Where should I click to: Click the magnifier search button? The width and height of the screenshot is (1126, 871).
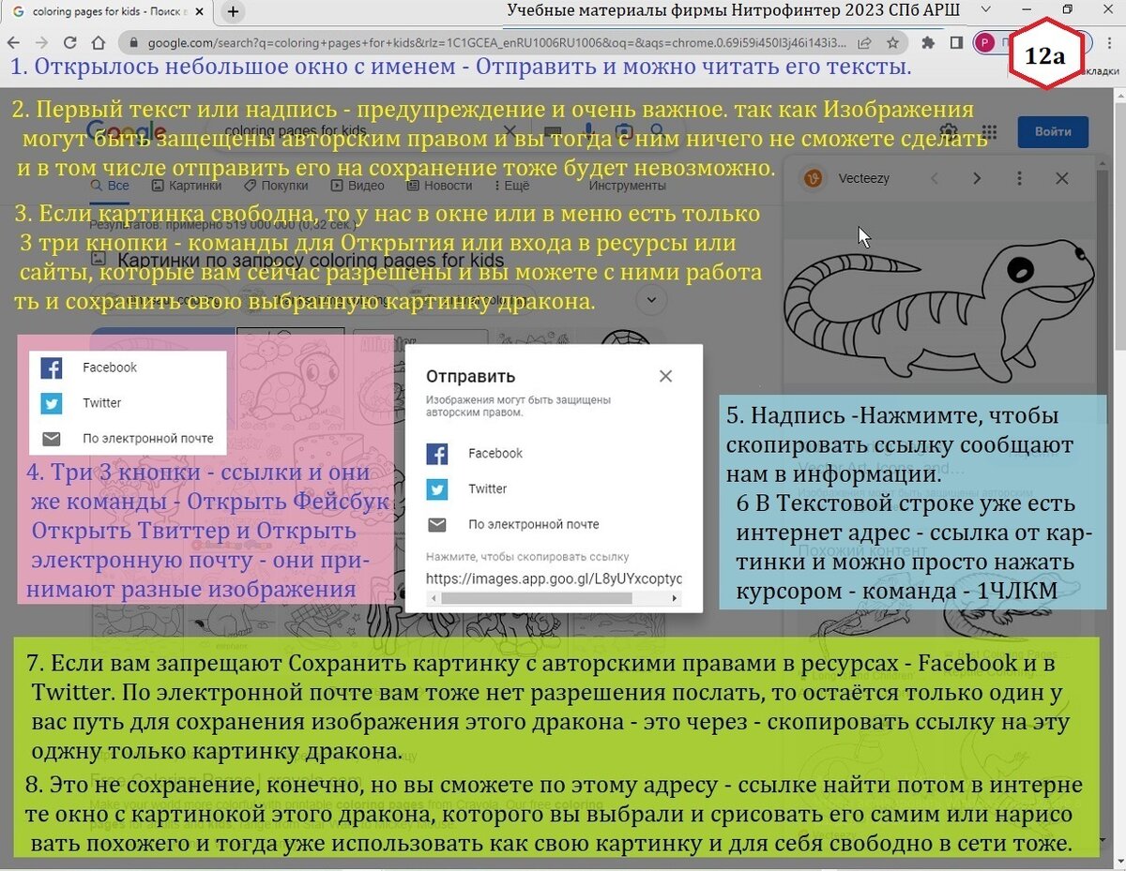(x=657, y=131)
